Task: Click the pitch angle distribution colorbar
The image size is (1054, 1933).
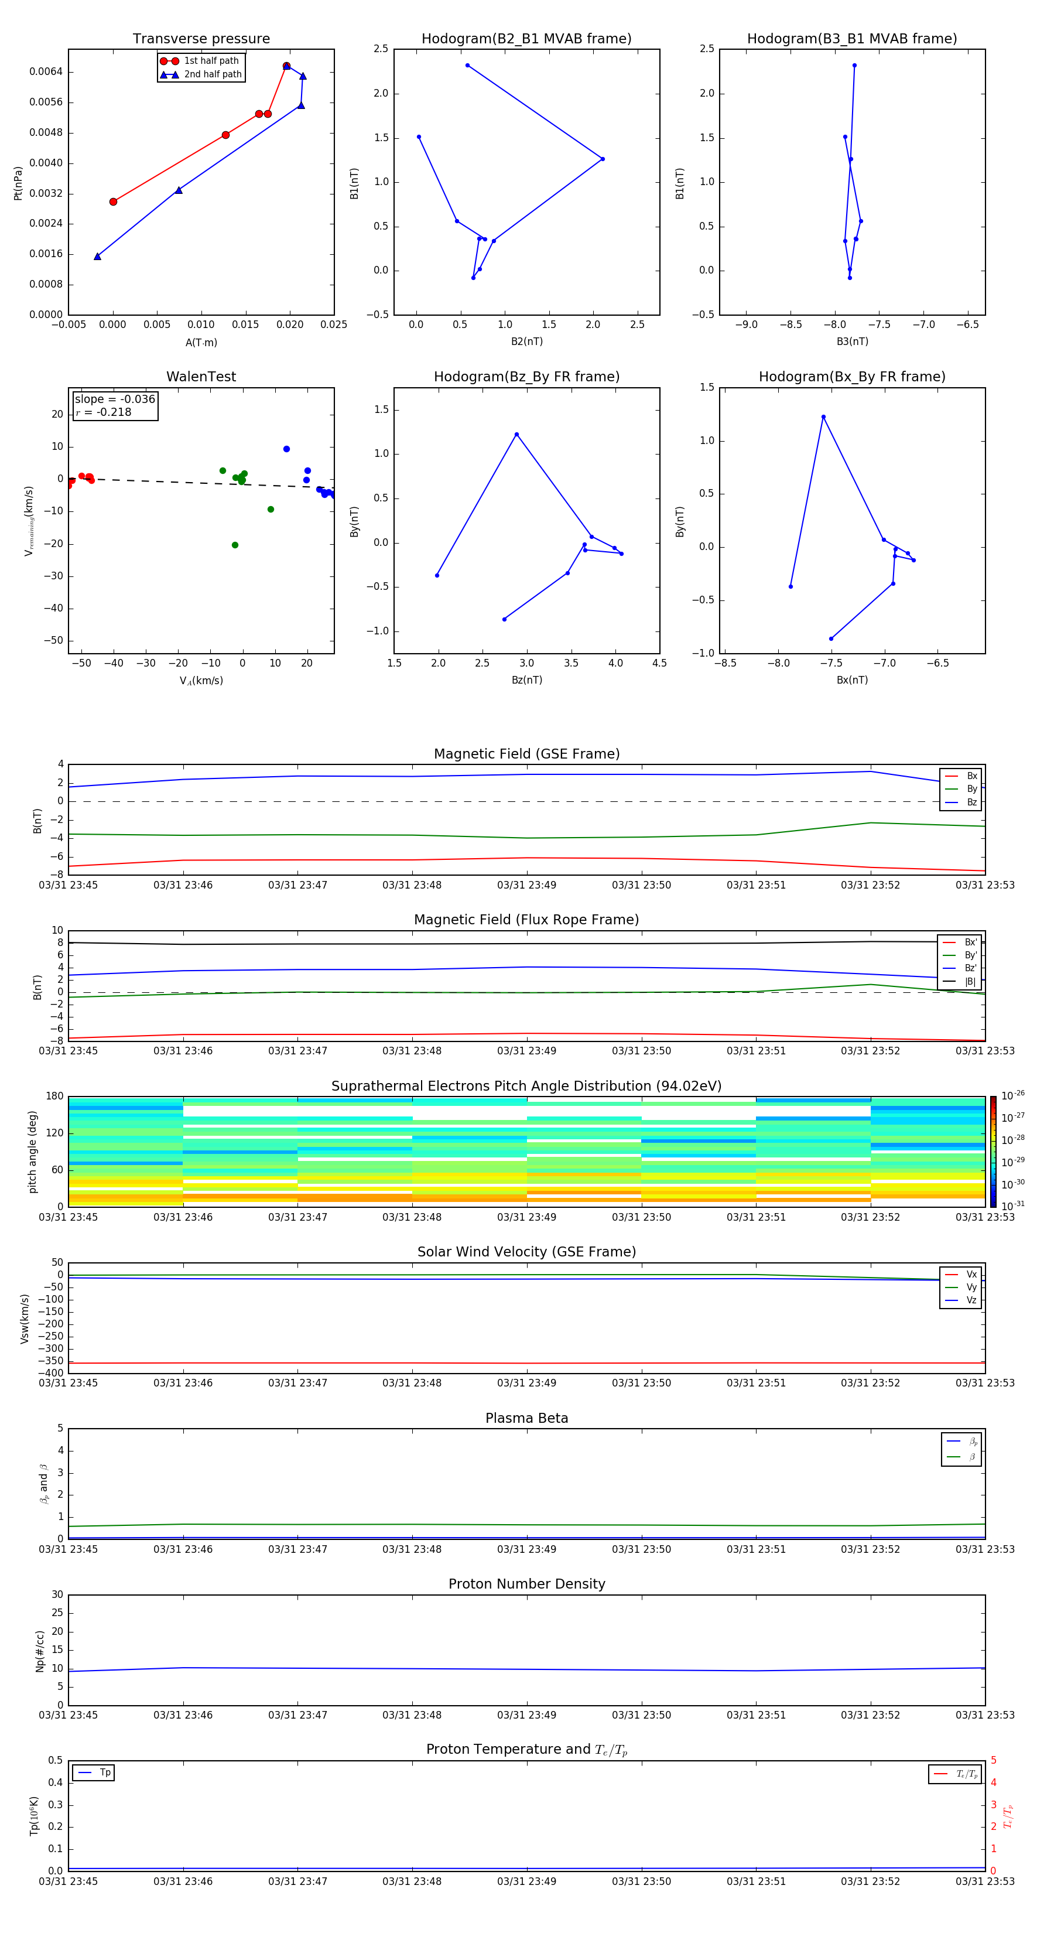Action: pyautogui.click(x=993, y=1152)
